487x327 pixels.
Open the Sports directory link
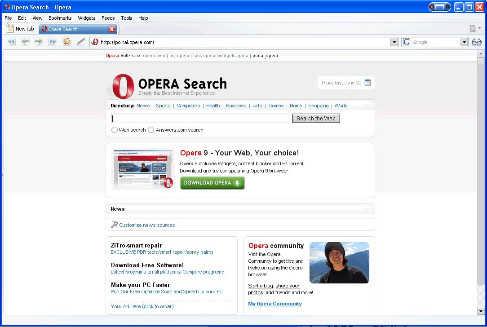[163, 106]
